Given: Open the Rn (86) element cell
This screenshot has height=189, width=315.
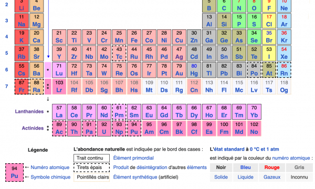Looking at the screenshot, I should [284, 70].
